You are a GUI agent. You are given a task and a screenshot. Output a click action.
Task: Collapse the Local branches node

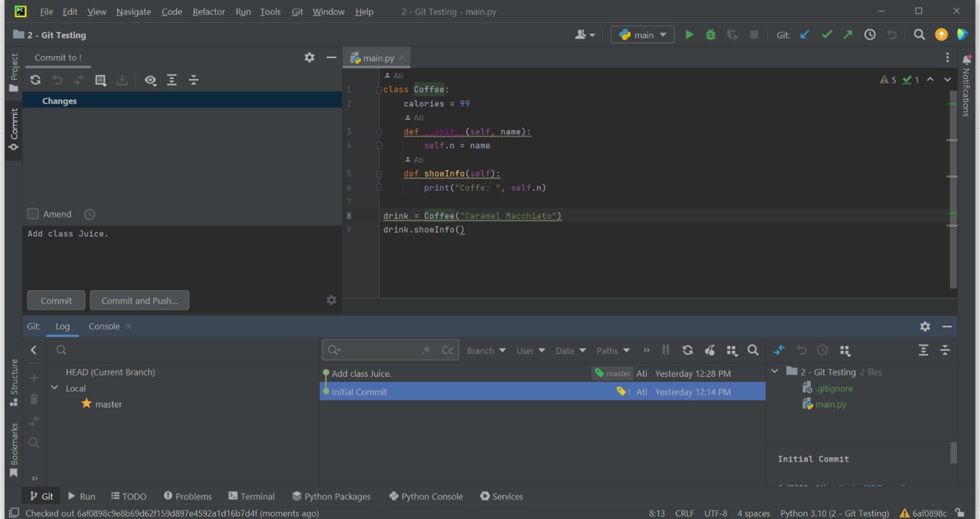pos(53,388)
